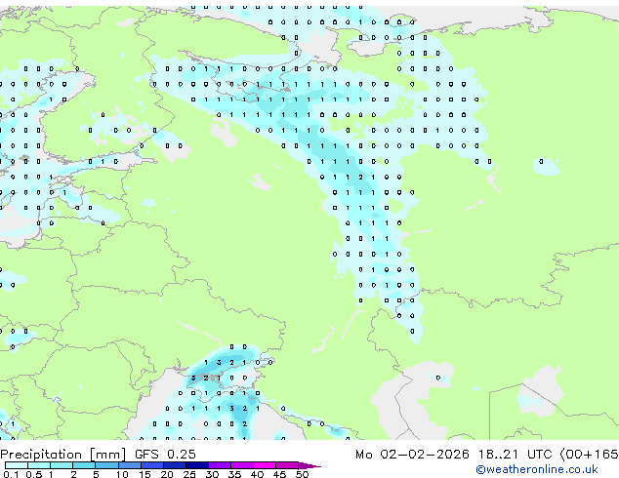
Task: Select the 30–35 mm purple legend swatch
Action: [x=220, y=465]
